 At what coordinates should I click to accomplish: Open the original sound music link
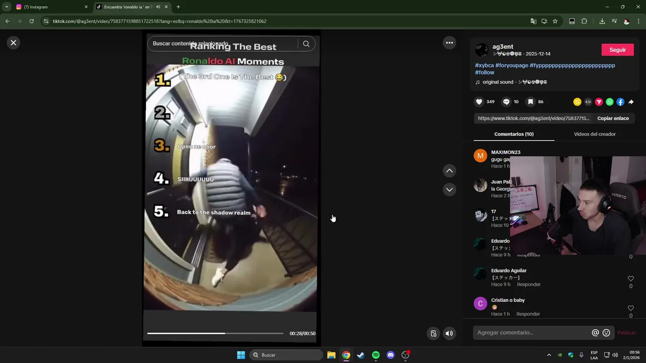point(514,82)
